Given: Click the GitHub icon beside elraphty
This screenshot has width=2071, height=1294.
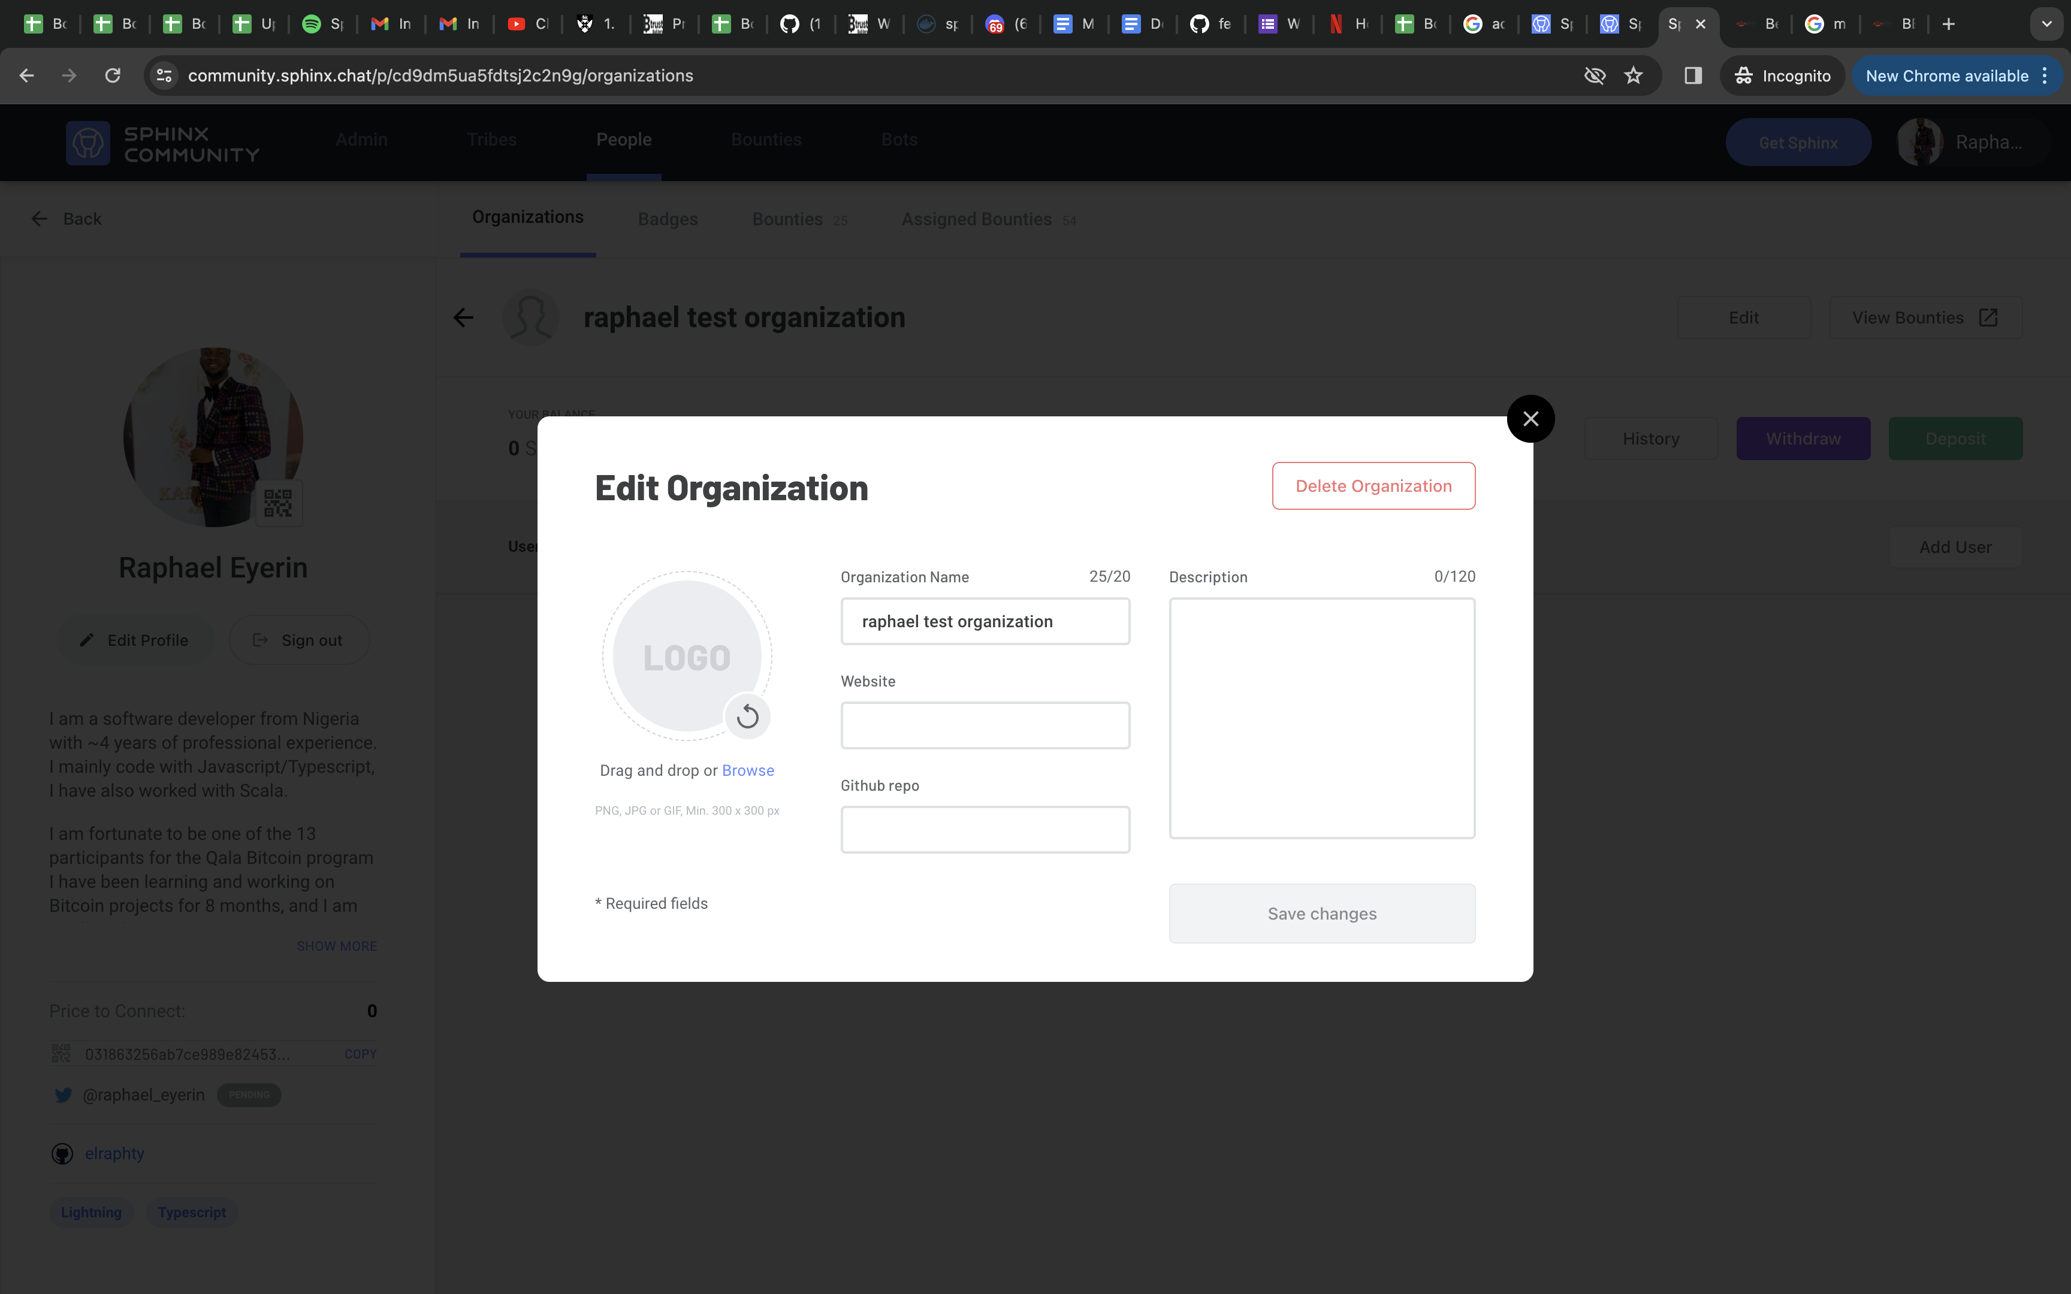Looking at the screenshot, I should (62, 1154).
